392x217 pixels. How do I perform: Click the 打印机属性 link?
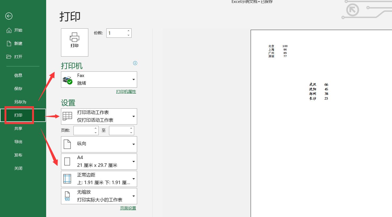[x=126, y=91]
